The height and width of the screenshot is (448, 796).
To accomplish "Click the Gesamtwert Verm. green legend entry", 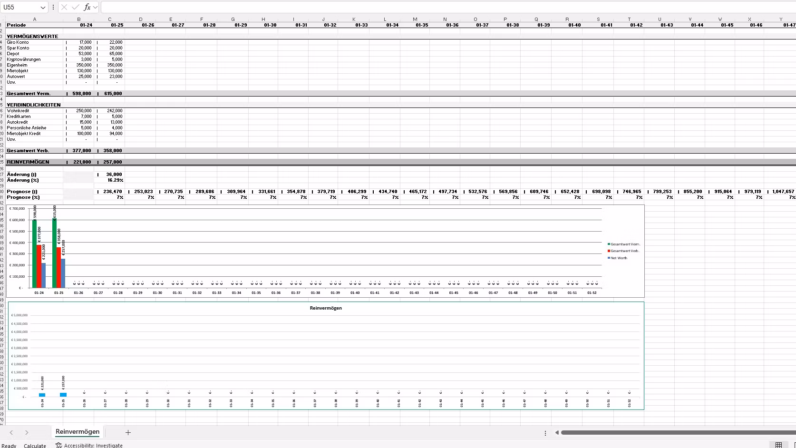I will [x=625, y=244].
